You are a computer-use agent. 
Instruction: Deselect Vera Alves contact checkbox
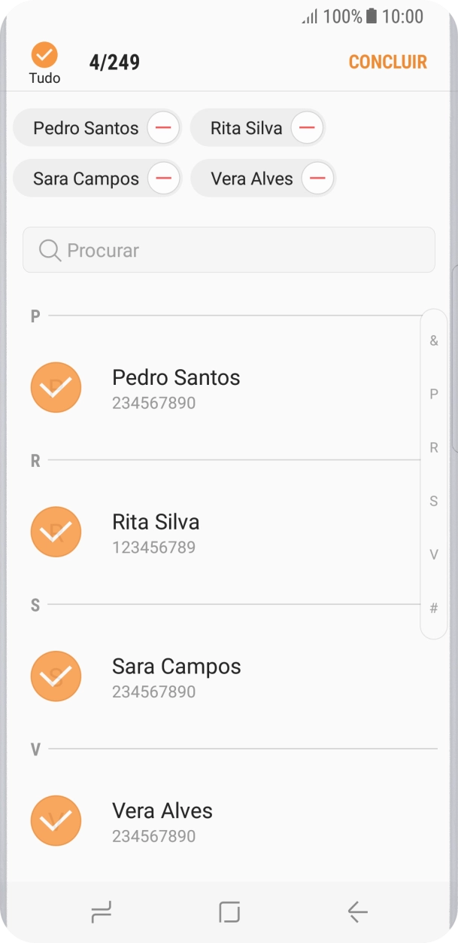click(56, 820)
